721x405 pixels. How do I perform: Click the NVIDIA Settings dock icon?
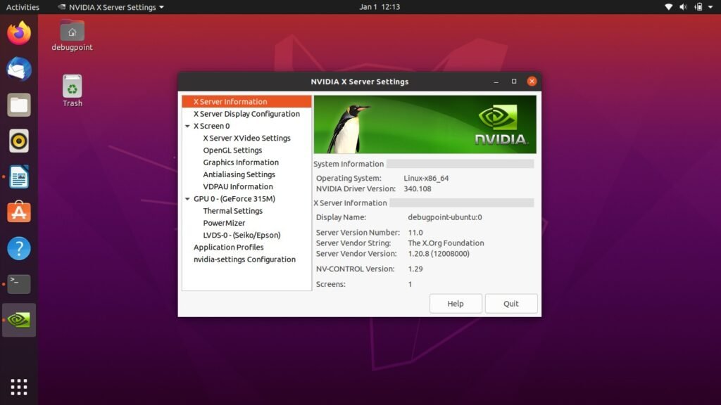[19, 320]
